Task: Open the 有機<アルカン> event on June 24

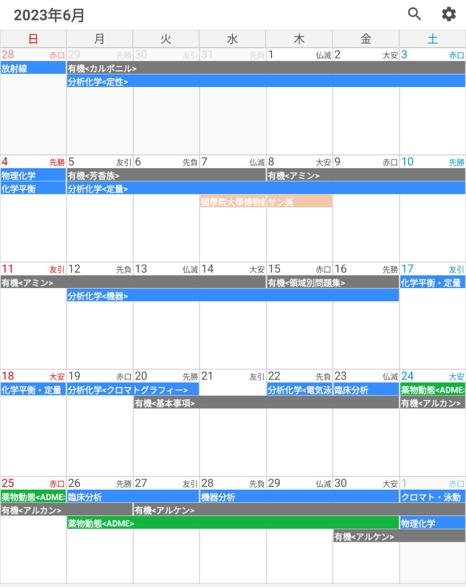Action: tap(433, 403)
